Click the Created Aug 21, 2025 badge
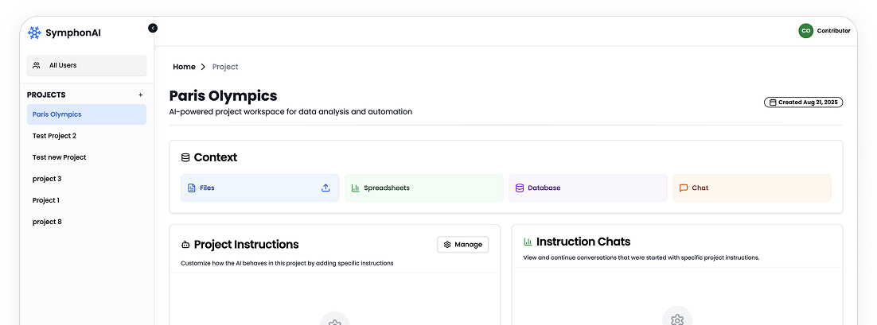877x325 pixels. (803, 103)
